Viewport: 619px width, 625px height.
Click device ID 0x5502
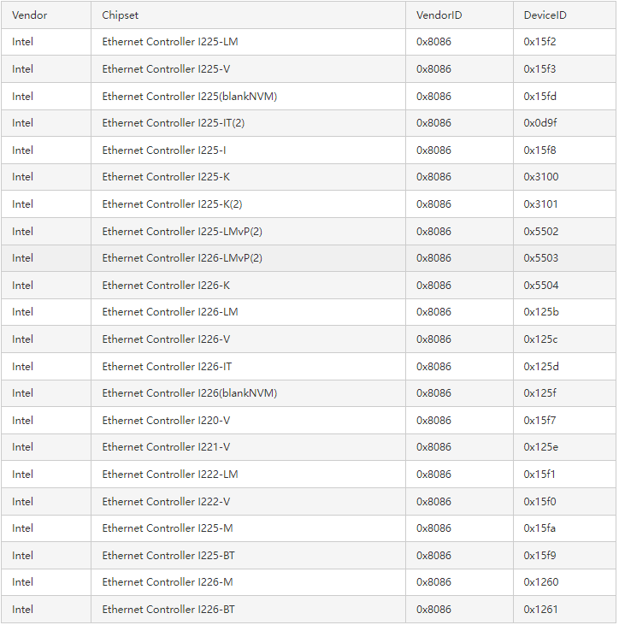click(541, 231)
